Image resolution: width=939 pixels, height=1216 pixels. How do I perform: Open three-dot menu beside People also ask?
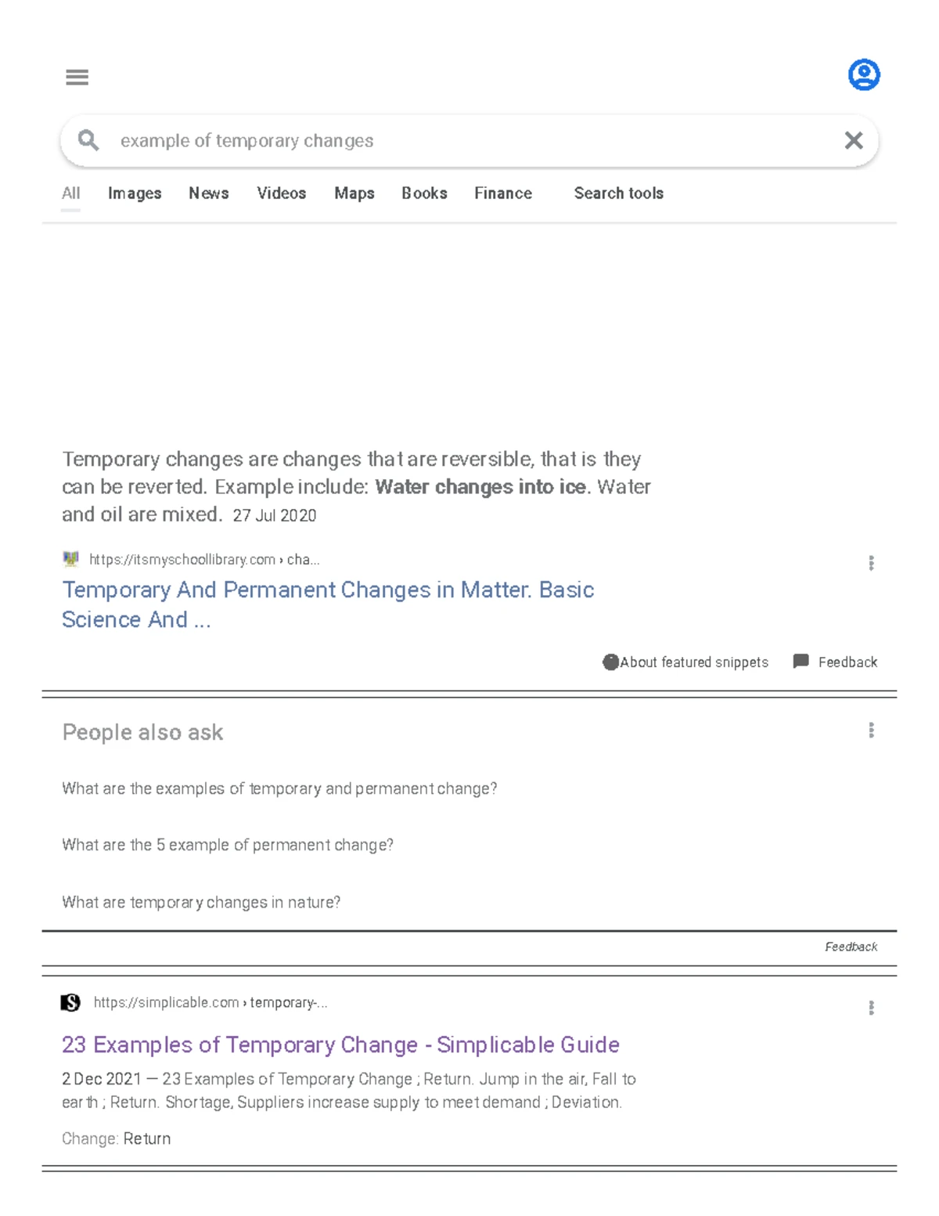click(871, 731)
